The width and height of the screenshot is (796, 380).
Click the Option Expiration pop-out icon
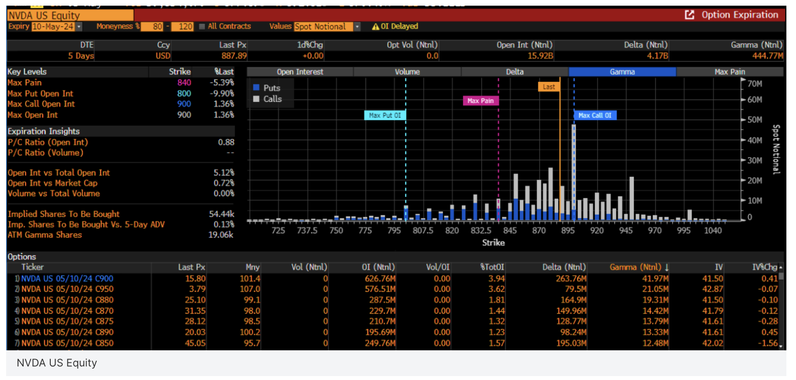tap(689, 15)
